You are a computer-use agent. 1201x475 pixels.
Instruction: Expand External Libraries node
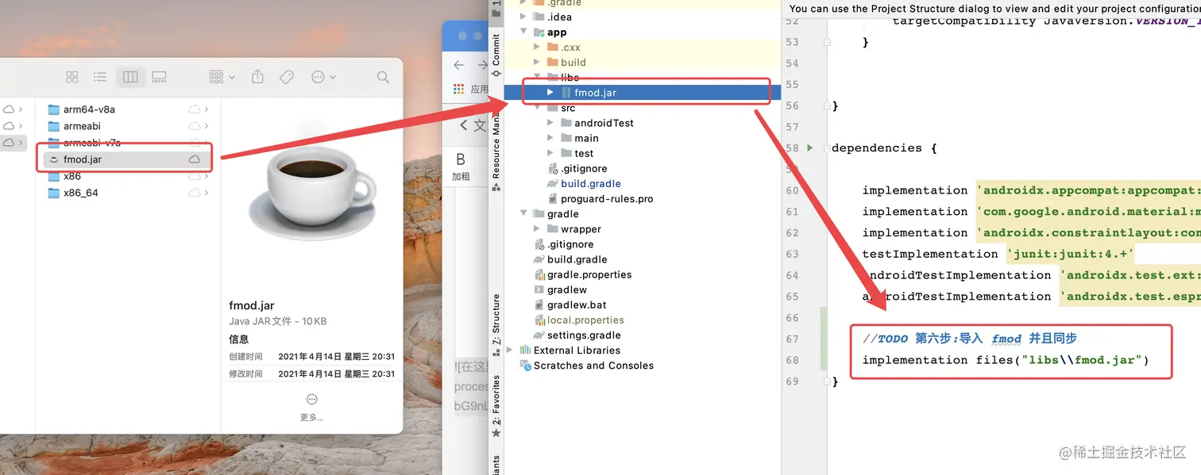point(509,350)
